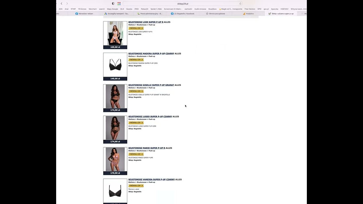Open the BIUSTONOSZ MARIE SUPER P-UP R link

(147, 148)
